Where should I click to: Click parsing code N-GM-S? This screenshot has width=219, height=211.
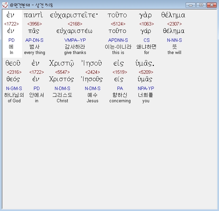14,88
